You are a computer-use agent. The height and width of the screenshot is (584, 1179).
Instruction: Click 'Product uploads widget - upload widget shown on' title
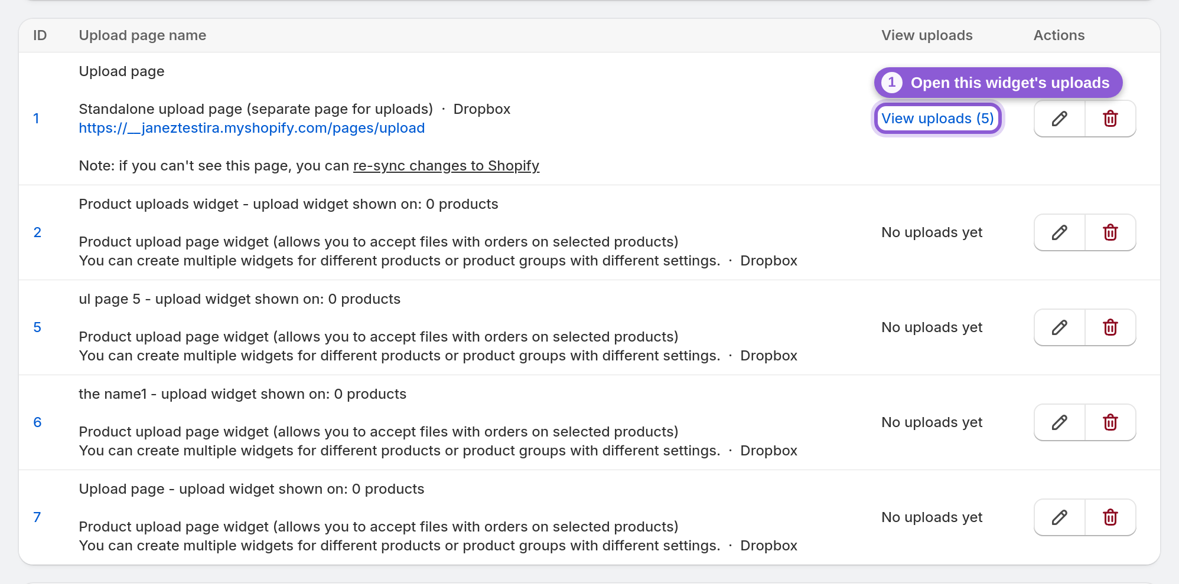point(288,204)
